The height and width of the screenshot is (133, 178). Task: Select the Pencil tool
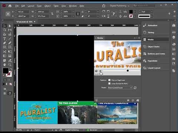pyautogui.click(x=10, y=43)
